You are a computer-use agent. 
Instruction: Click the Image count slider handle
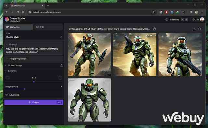pyautogui.click(x=25, y=89)
